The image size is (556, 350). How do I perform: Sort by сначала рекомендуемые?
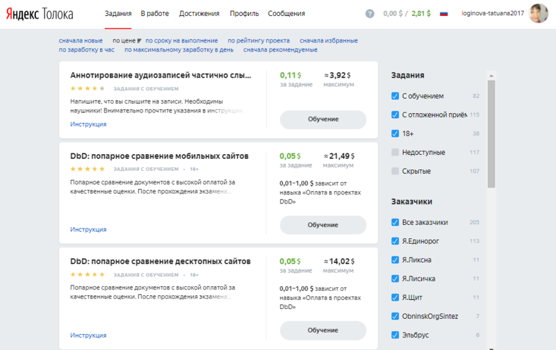tap(280, 50)
